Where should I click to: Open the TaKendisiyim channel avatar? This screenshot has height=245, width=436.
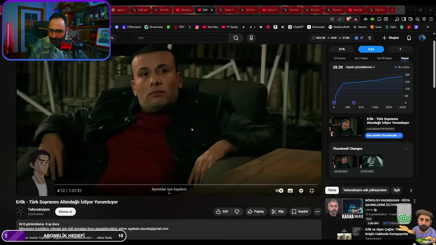21,212
